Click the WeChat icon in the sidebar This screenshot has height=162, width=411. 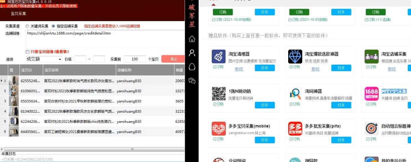pyautogui.click(x=192, y=80)
